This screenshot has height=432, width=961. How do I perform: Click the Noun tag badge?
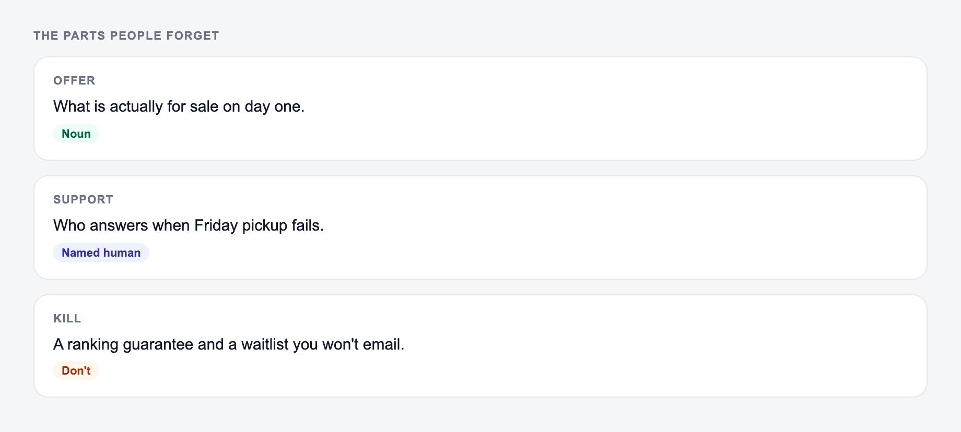coord(76,134)
